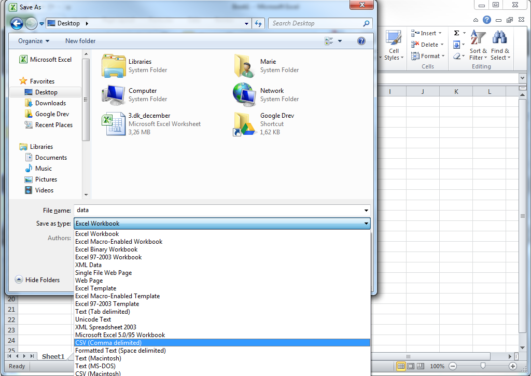Click the change view icon
This screenshot has width=531, height=376.
pyautogui.click(x=329, y=41)
